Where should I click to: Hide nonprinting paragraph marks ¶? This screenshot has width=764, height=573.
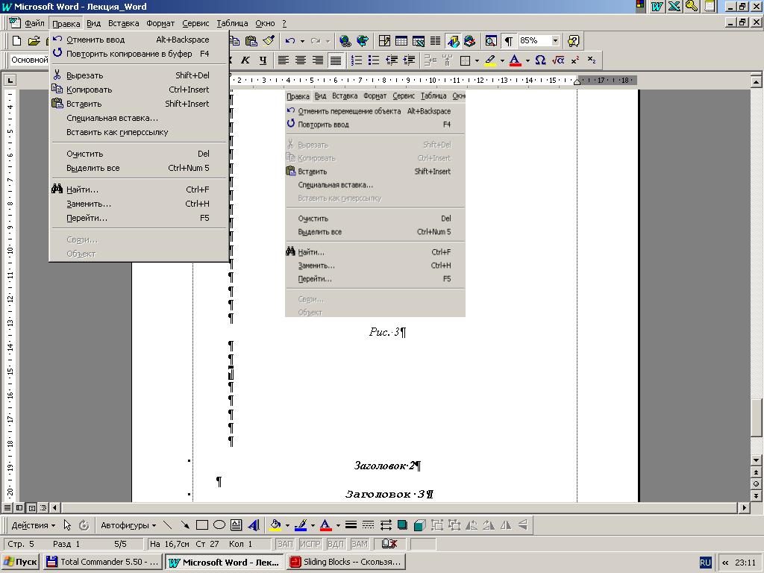click(508, 41)
